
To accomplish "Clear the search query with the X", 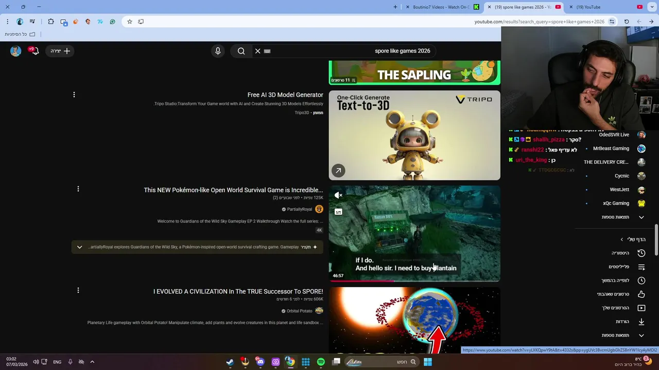I will [x=258, y=51].
